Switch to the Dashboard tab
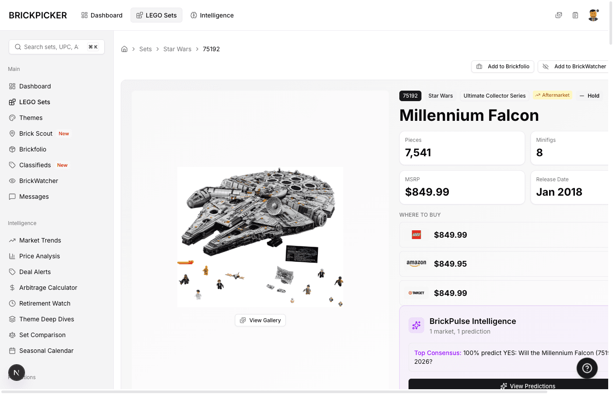The height and width of the screenshot is (394, 613). coord(102,15)
